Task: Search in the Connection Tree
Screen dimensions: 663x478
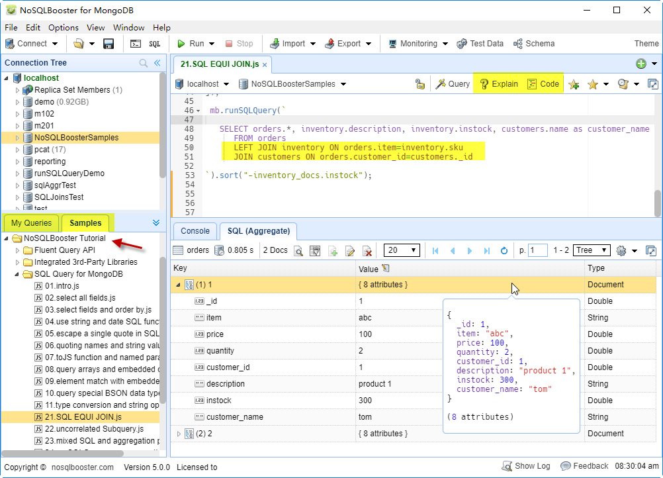Action: coord(144,63)
